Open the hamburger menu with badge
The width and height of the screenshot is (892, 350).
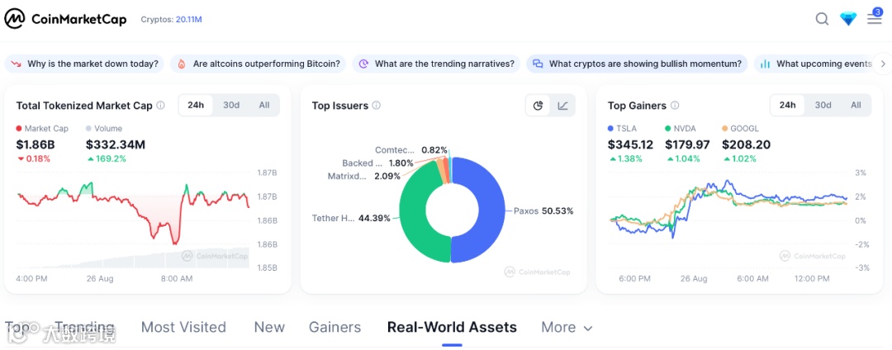tap(875, 17)
